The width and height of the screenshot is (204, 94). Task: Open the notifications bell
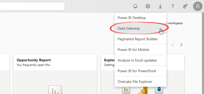[135, 6]
